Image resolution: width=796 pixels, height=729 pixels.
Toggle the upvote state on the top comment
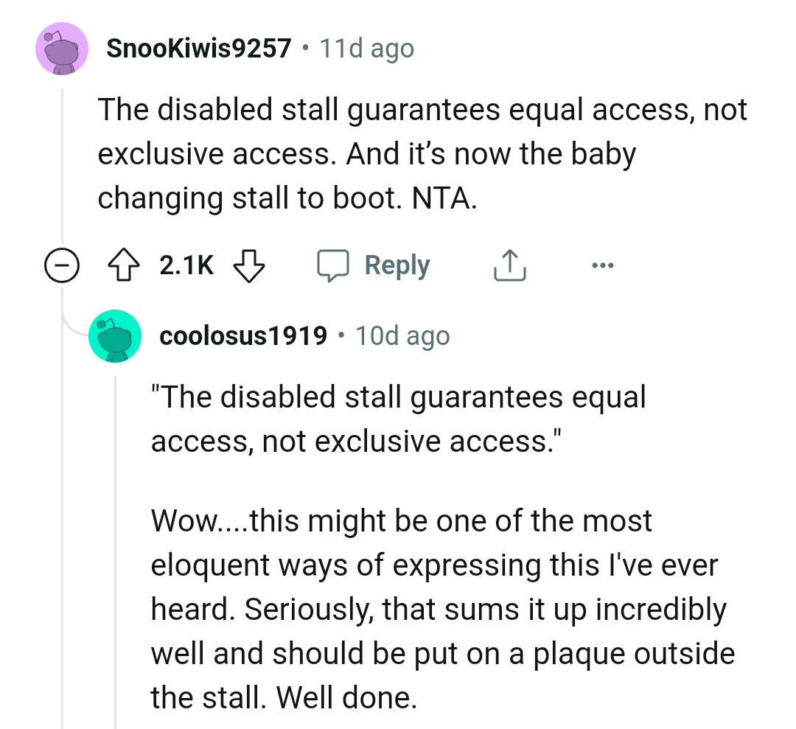(124, 265)
